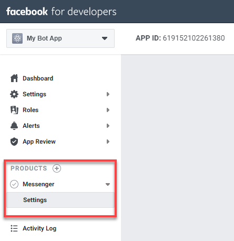Expand the Roles submenu arrow
Screen dimensions: 234x241
[108, 110]
